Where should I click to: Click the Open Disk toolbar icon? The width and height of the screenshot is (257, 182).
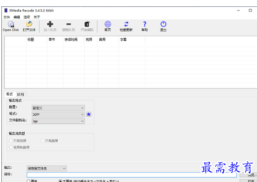[11, 24]
